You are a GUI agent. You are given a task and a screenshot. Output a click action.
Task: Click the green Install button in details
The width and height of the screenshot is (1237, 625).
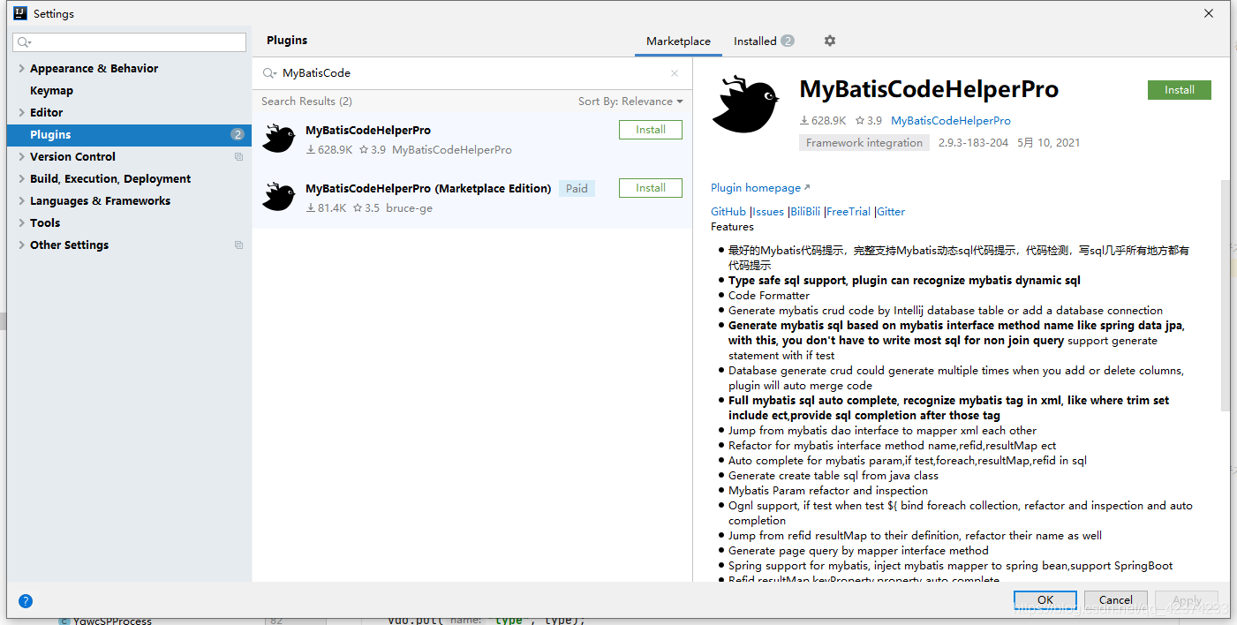click(1179, 90)
